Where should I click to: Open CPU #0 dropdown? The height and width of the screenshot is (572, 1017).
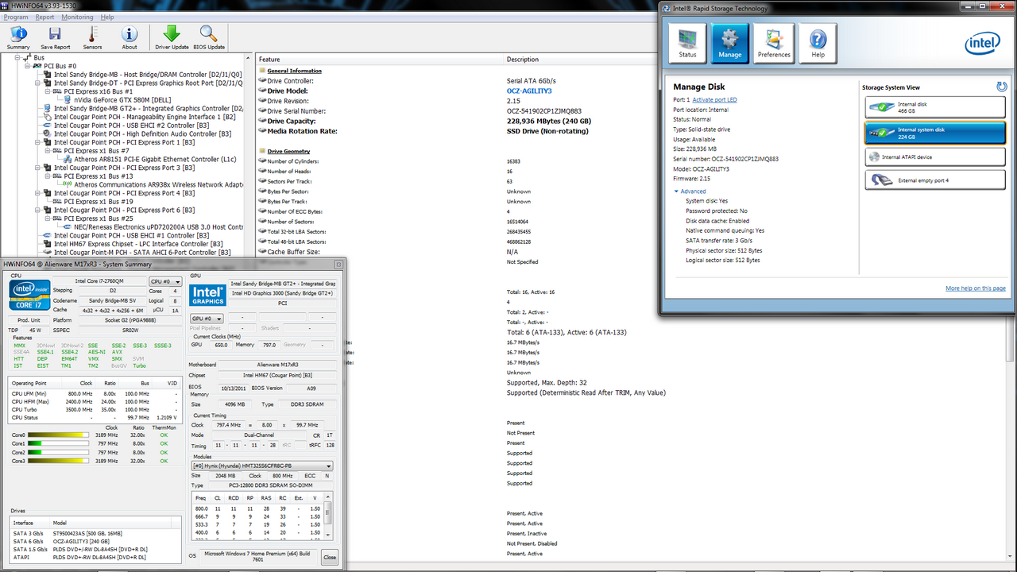(165, 281)
